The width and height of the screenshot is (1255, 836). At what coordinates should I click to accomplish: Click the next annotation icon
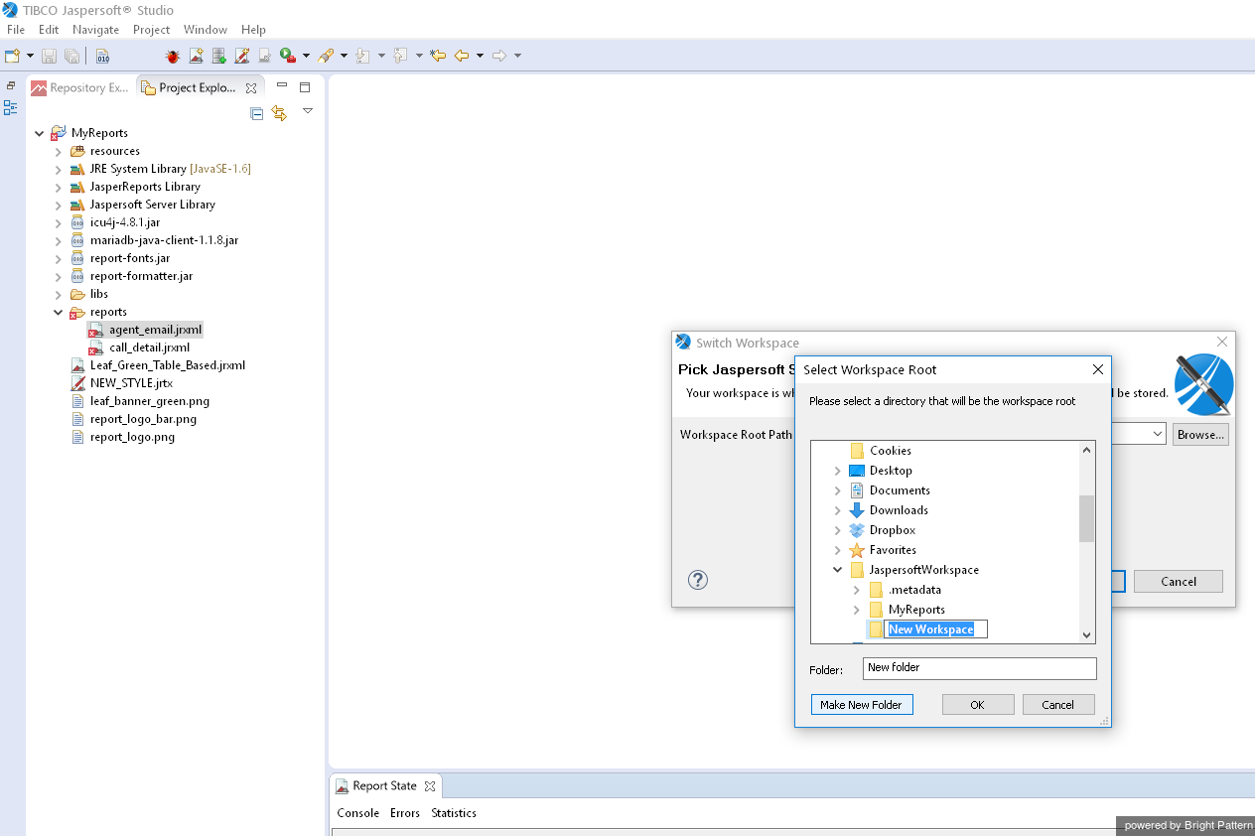363,56
